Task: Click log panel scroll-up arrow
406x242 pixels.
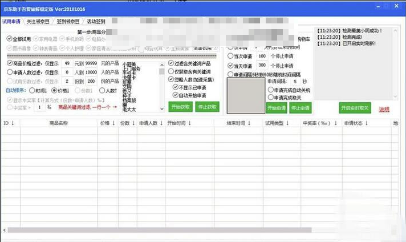Action: (395, 31)
